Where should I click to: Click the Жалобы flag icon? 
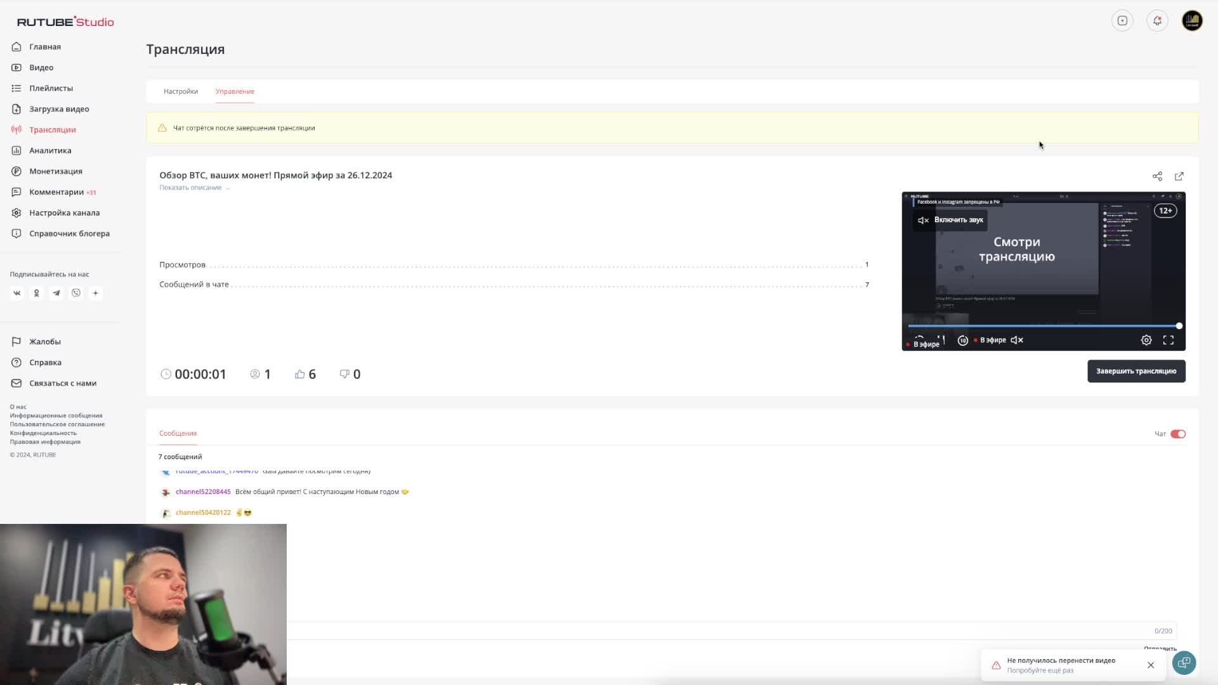[x=16, y=341]
